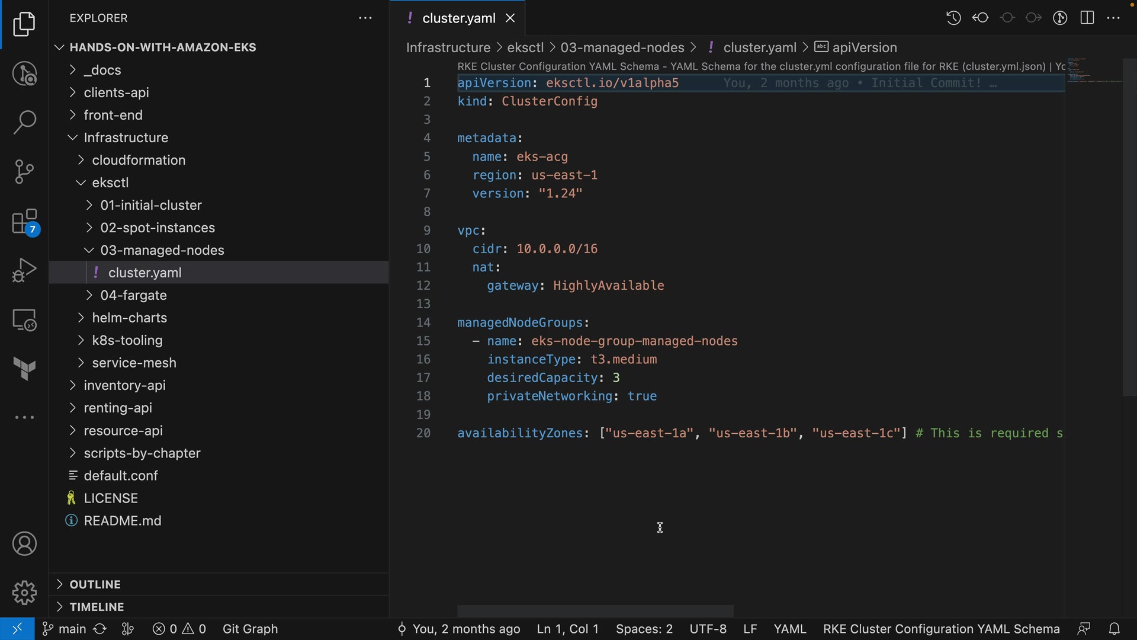Toggle notifications bell in status bar
The image size is (1137, 640).
tap(1114, 629)
